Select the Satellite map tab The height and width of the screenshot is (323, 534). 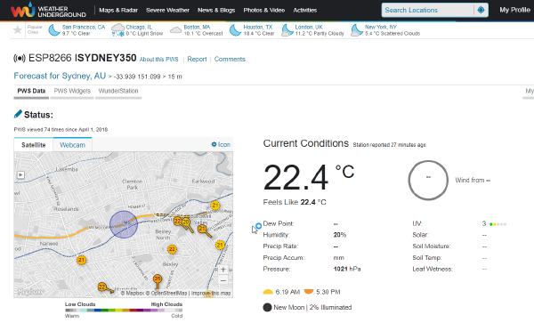click(x=34, y=145)
